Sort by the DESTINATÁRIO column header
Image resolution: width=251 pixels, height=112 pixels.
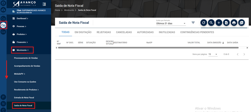[120, 43]
